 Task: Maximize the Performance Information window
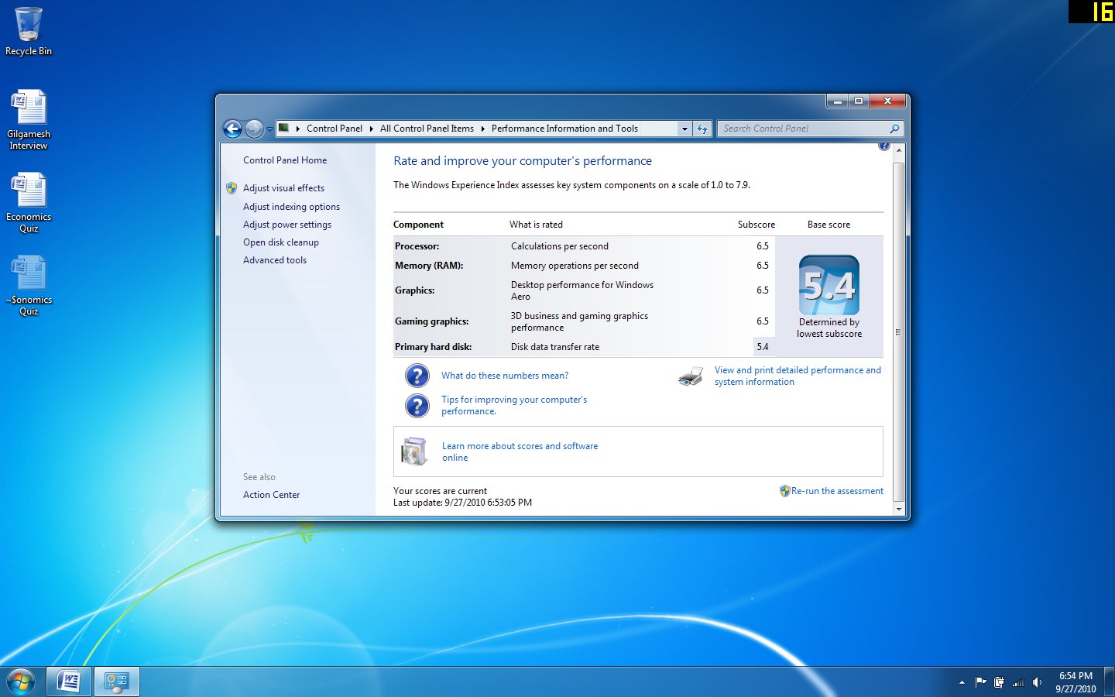pyautogui.click(x=859, y=101)
